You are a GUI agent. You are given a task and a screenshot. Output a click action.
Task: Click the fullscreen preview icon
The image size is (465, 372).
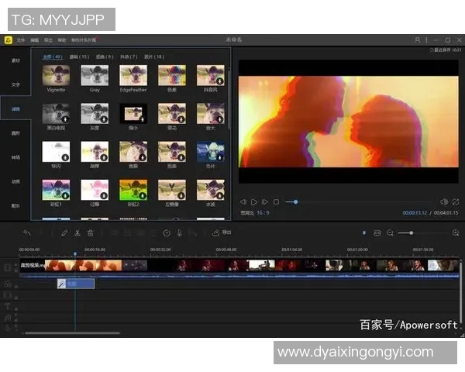(456, 201)
